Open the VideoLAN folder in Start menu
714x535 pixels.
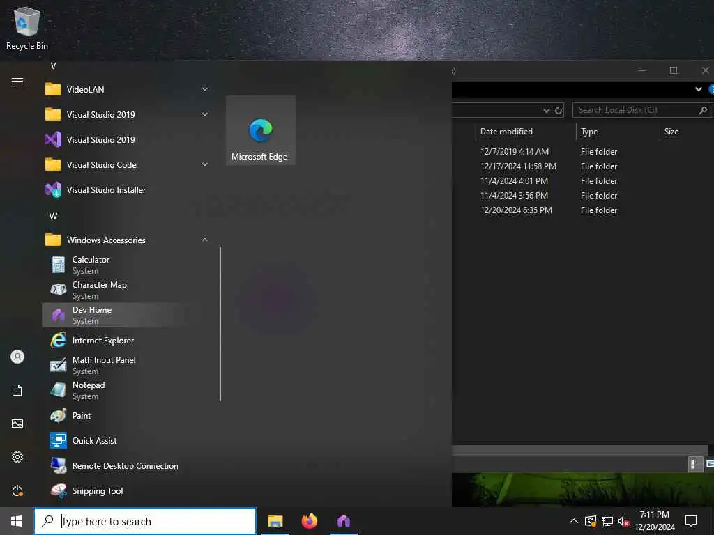click(x=126, y=90)
